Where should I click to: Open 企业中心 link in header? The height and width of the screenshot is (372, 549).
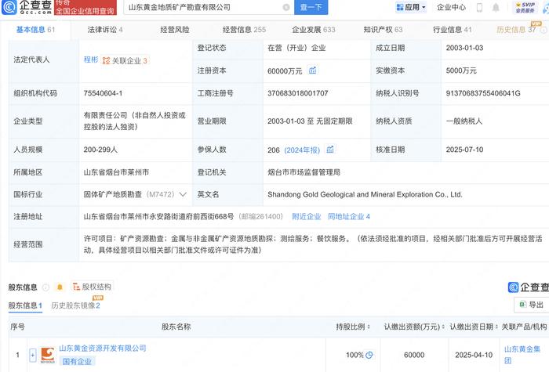(x=451, y=7)
